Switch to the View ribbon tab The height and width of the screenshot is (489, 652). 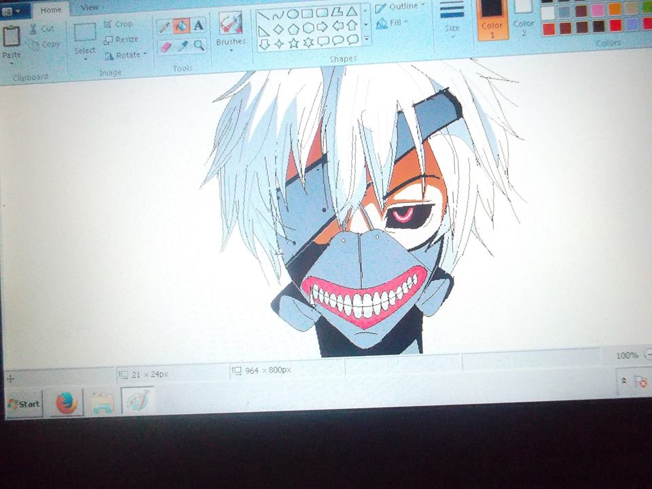tap(88, 7)
